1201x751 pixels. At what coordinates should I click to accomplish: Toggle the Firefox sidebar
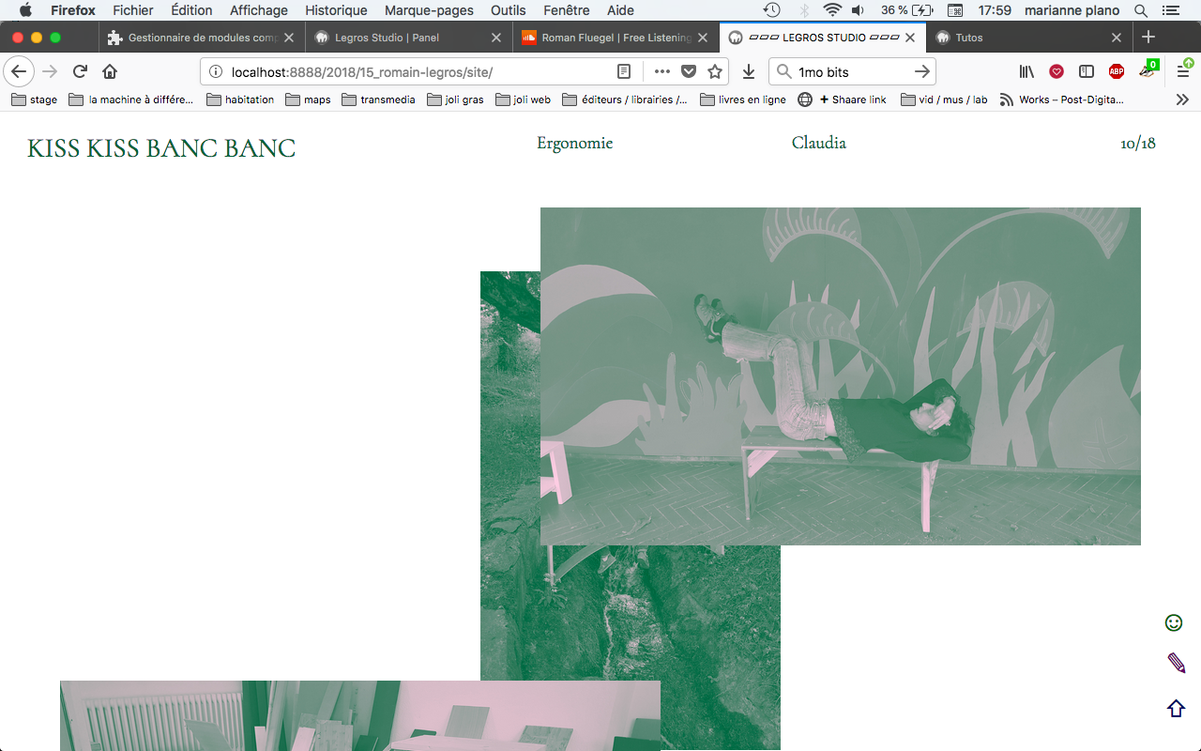(x=1086, y=72)
